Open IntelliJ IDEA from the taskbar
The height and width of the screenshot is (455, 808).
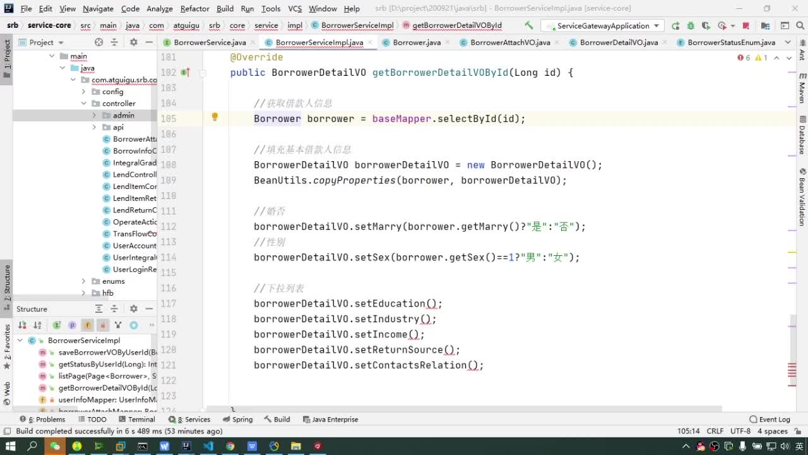[186, 446]
